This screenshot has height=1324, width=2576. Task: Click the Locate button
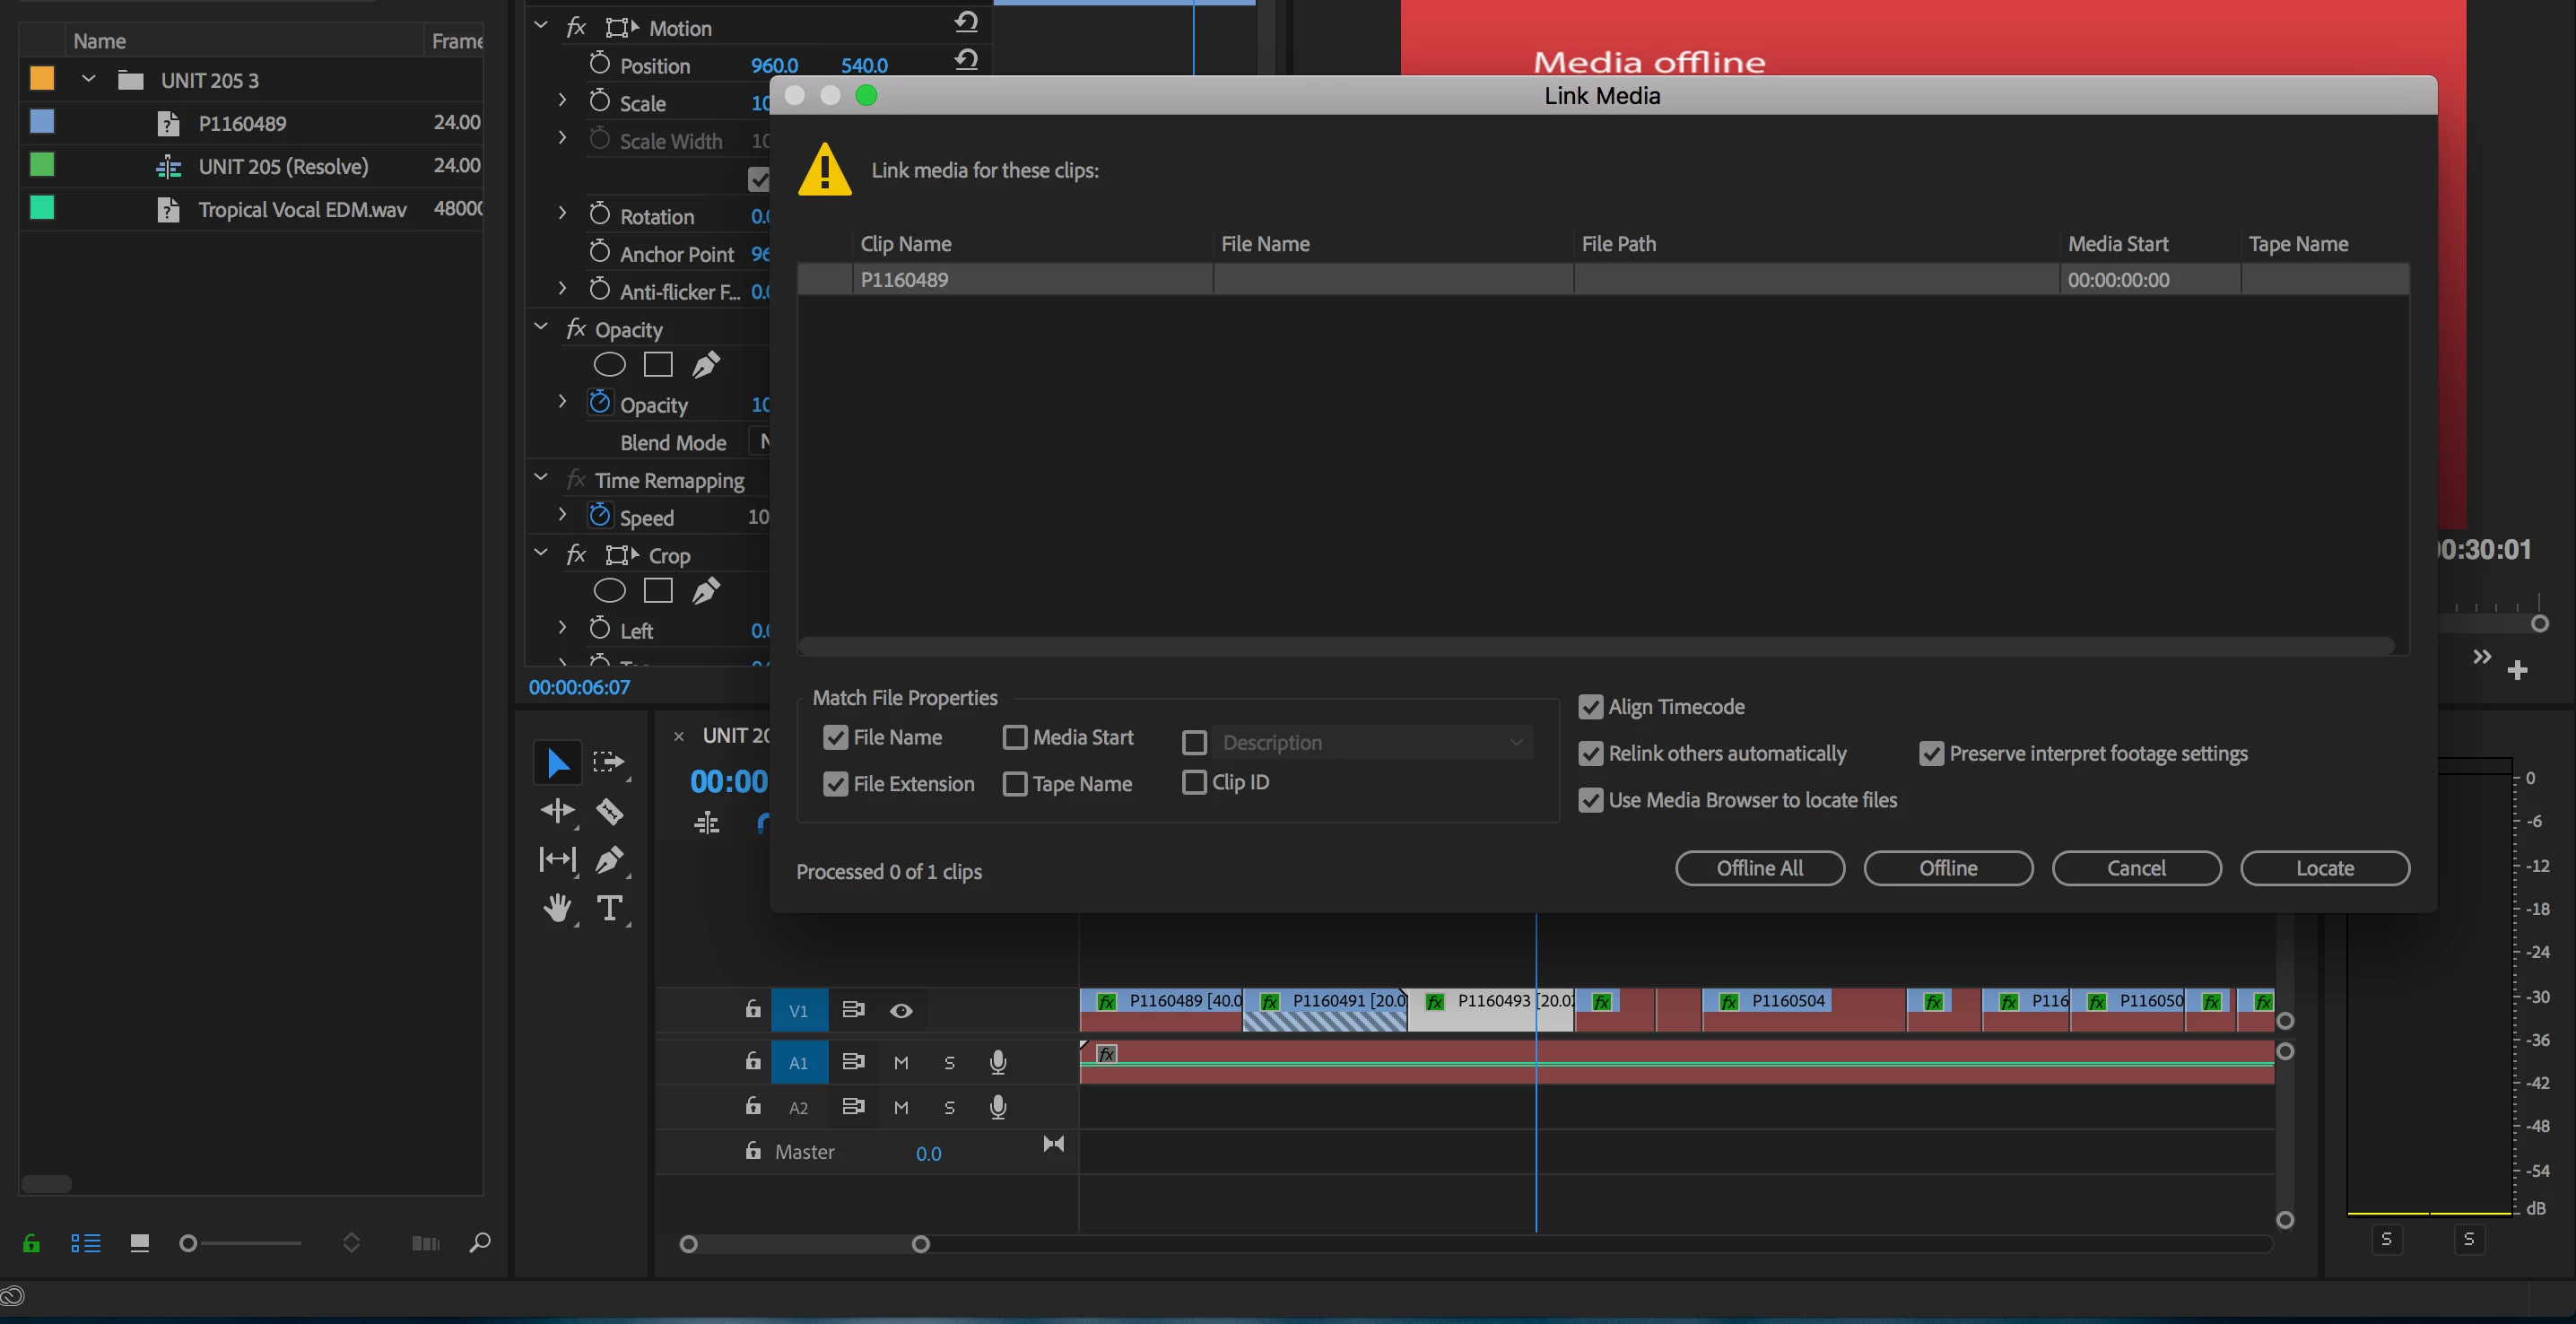(x=2324, y=868)
